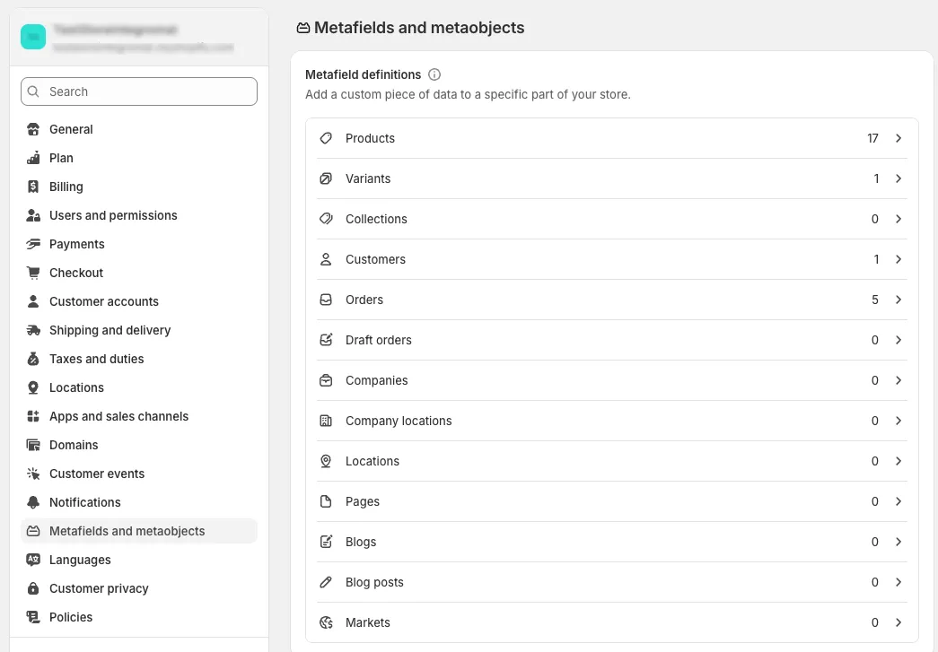Click the Companies briefcase icon

(x=326, y=380)
